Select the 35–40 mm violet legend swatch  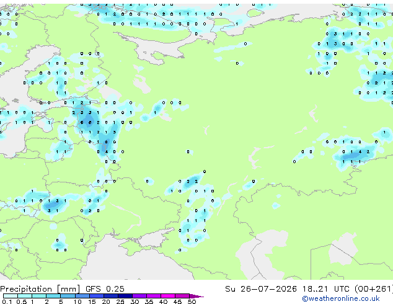[154, 296]
